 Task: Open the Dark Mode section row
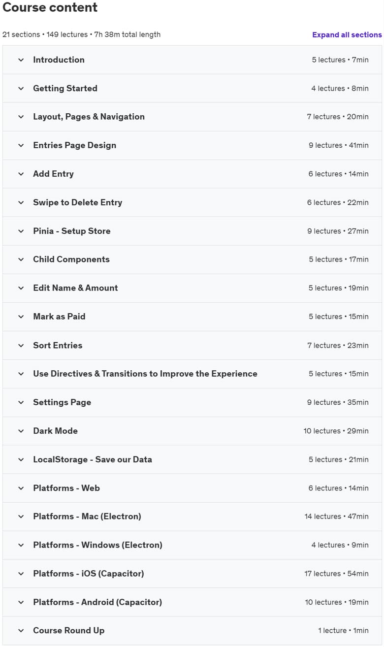pos(192,431)
